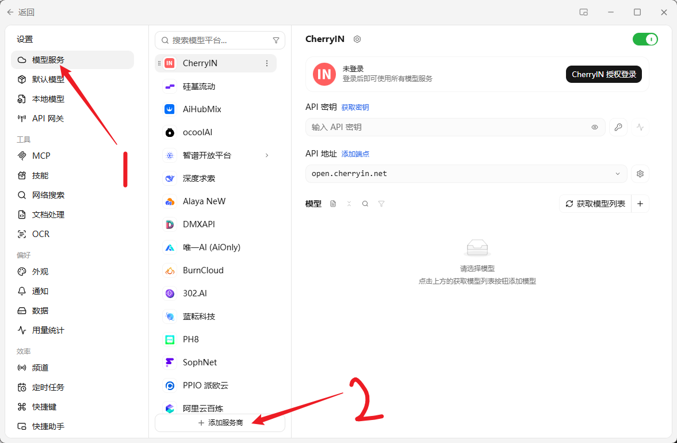Click the collapse icon in models toolbar

pos(349,204)
